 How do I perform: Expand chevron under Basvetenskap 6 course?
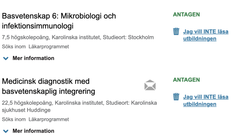click(x=6, y=58)
